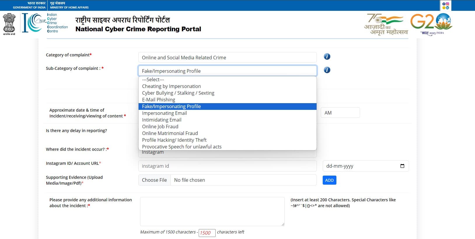The image size is (475, 239).
Task: Click info icon beside Category of complaint
Action: click(x=327, y=57)
